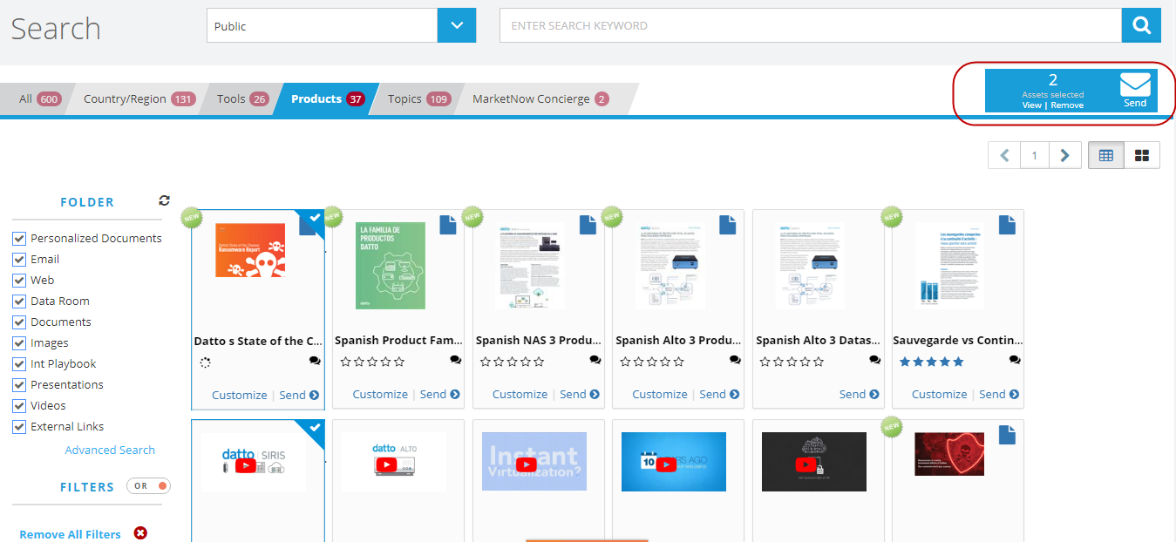Viewport: 1176px width, 542px height.
Task: Open comments on Spanish Product Family card
Action: (456, 360)
